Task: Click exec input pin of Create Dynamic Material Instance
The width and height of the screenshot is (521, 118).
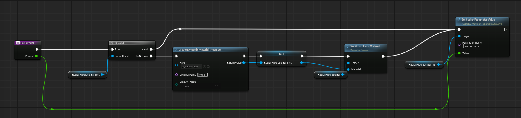Action: tap(176, 56)
